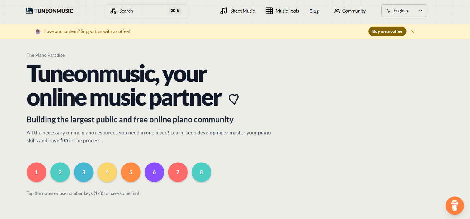470x219 pixels.
Task: Open the Sheet Music page
Action: [x=242, y=11]
